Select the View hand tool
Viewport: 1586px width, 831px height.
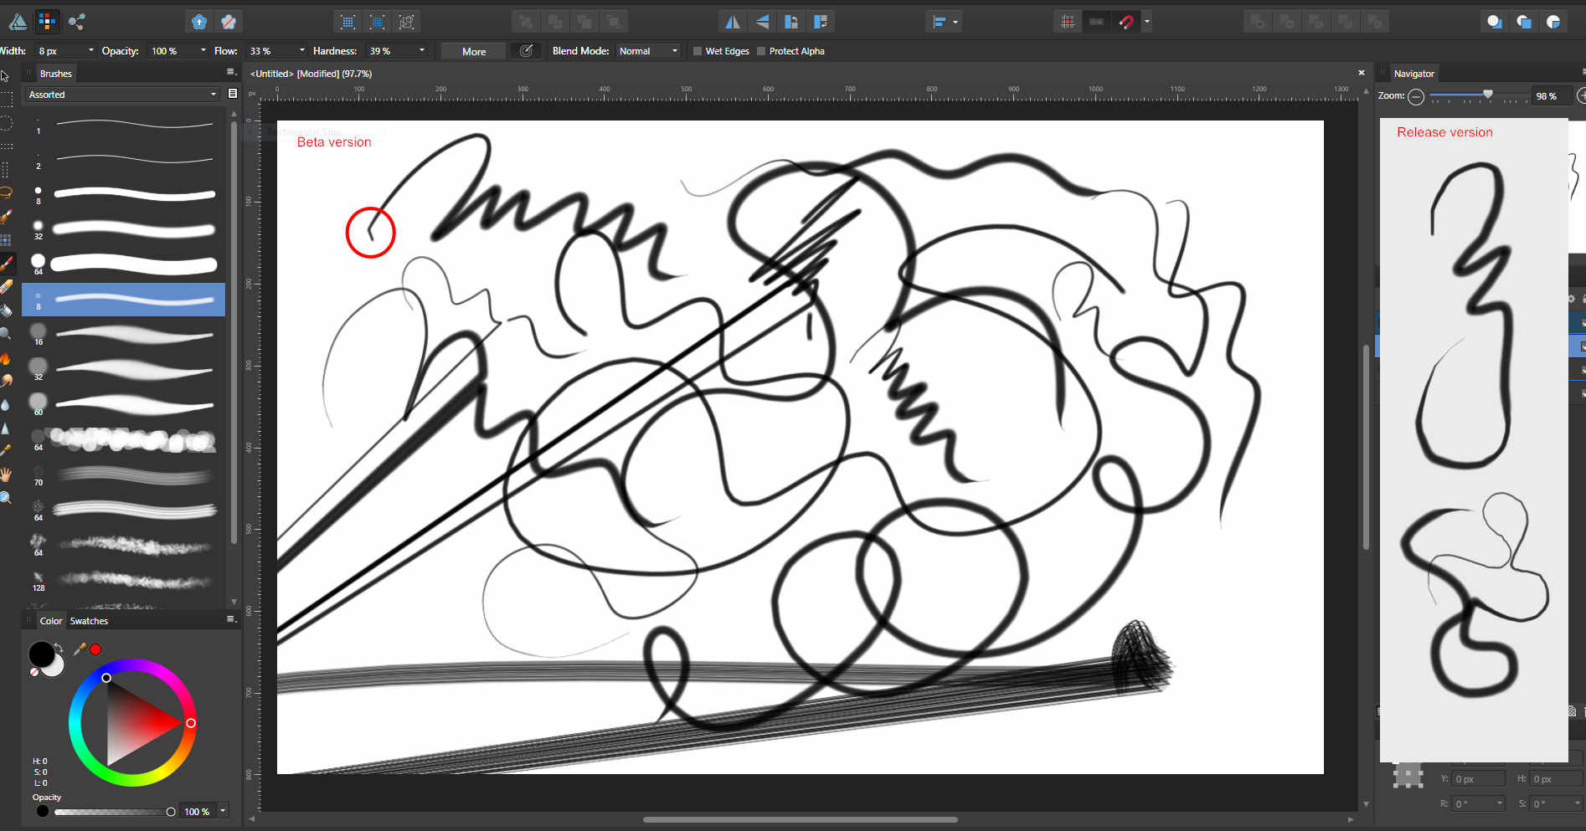tap(6, 474)
